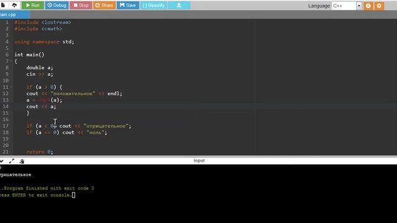
Task: Click the "отрицательное" string on line 17
Action: [x=106, y=126]
